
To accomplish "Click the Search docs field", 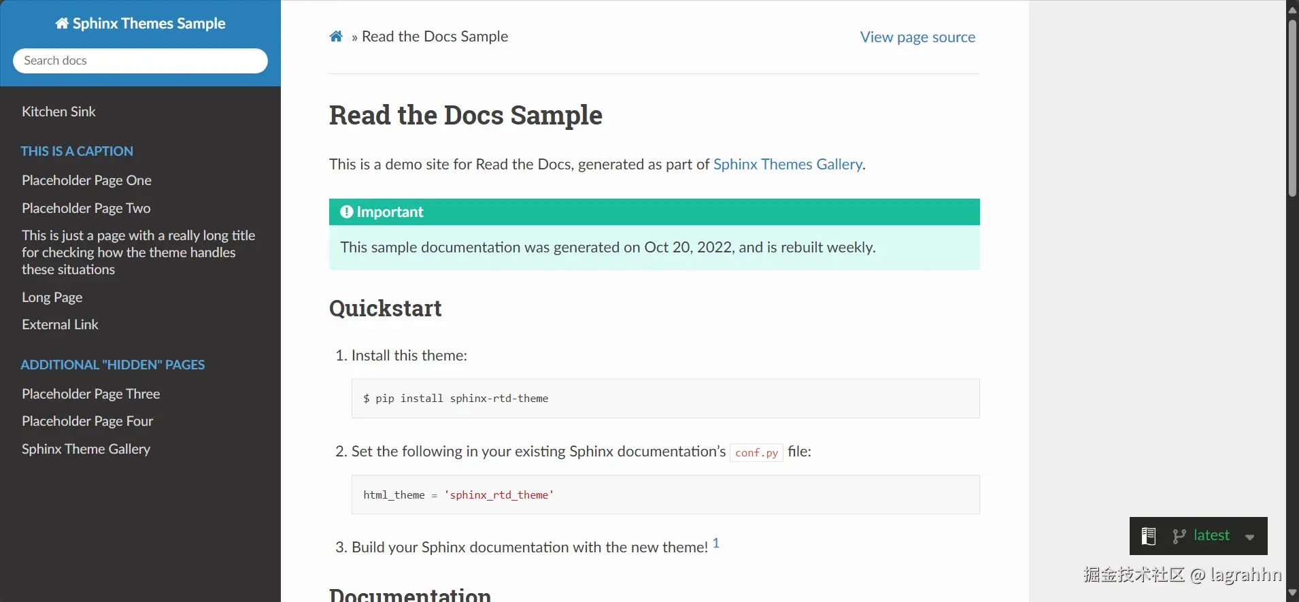I will point(140,61).
